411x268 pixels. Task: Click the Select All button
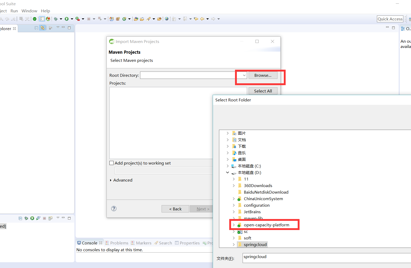click(x=263, y=91)
